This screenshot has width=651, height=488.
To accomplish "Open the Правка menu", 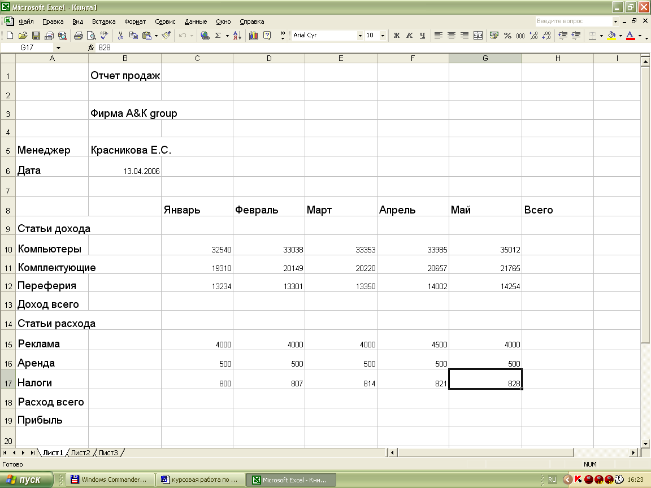I will (53, 21).
